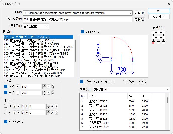The image size is (173, 134).
Task: Click the OK button
Action: click(x=159, y=11)
